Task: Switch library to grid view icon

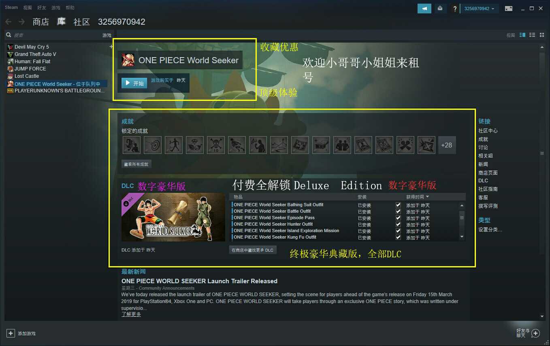Action: [x=542, y=35]
